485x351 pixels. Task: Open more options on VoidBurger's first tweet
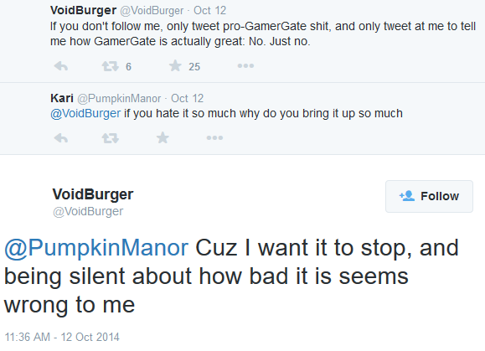point(245,66)
